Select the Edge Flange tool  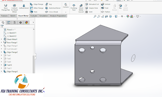37,4
